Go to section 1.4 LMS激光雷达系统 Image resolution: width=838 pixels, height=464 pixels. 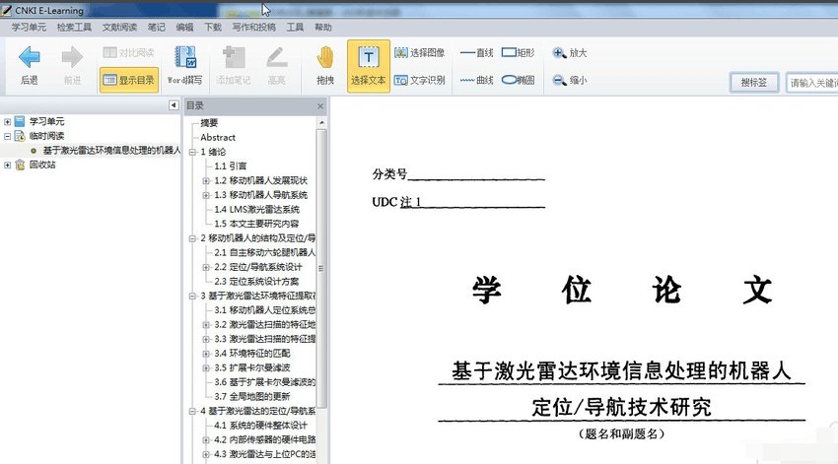point(256,209)
